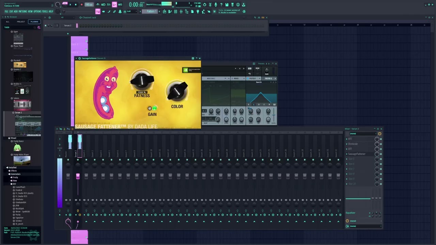This screenshot has height=245, width=436.
Task: Click the FATNESS knob in Sausage Fattener
Action: point(142,81)
